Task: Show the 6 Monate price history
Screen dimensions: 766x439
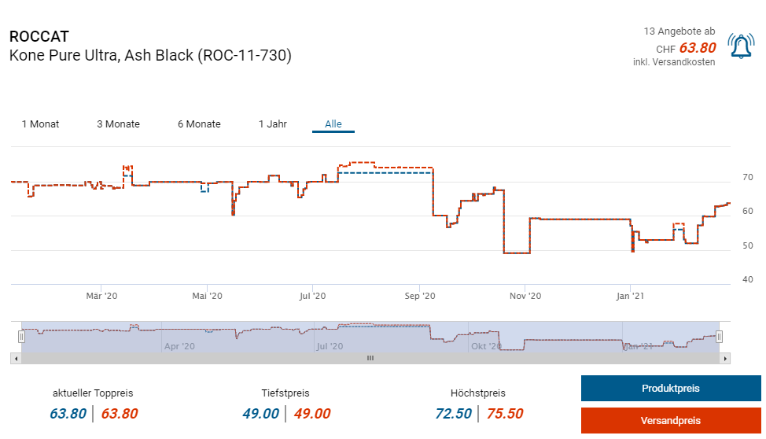Action: pos(199,124)
